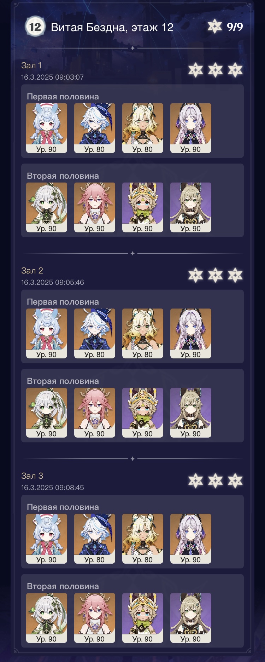The height and width of the screenshot is (662, 265).
Task: Click Зал 3 timestamp 09:08:45
Action: [x=52, y=488]
